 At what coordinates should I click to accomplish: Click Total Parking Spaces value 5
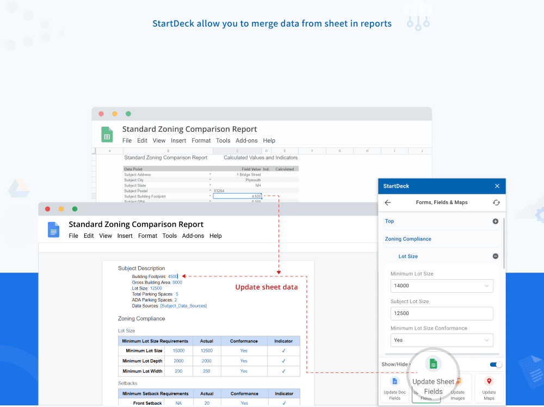[177, 294]
